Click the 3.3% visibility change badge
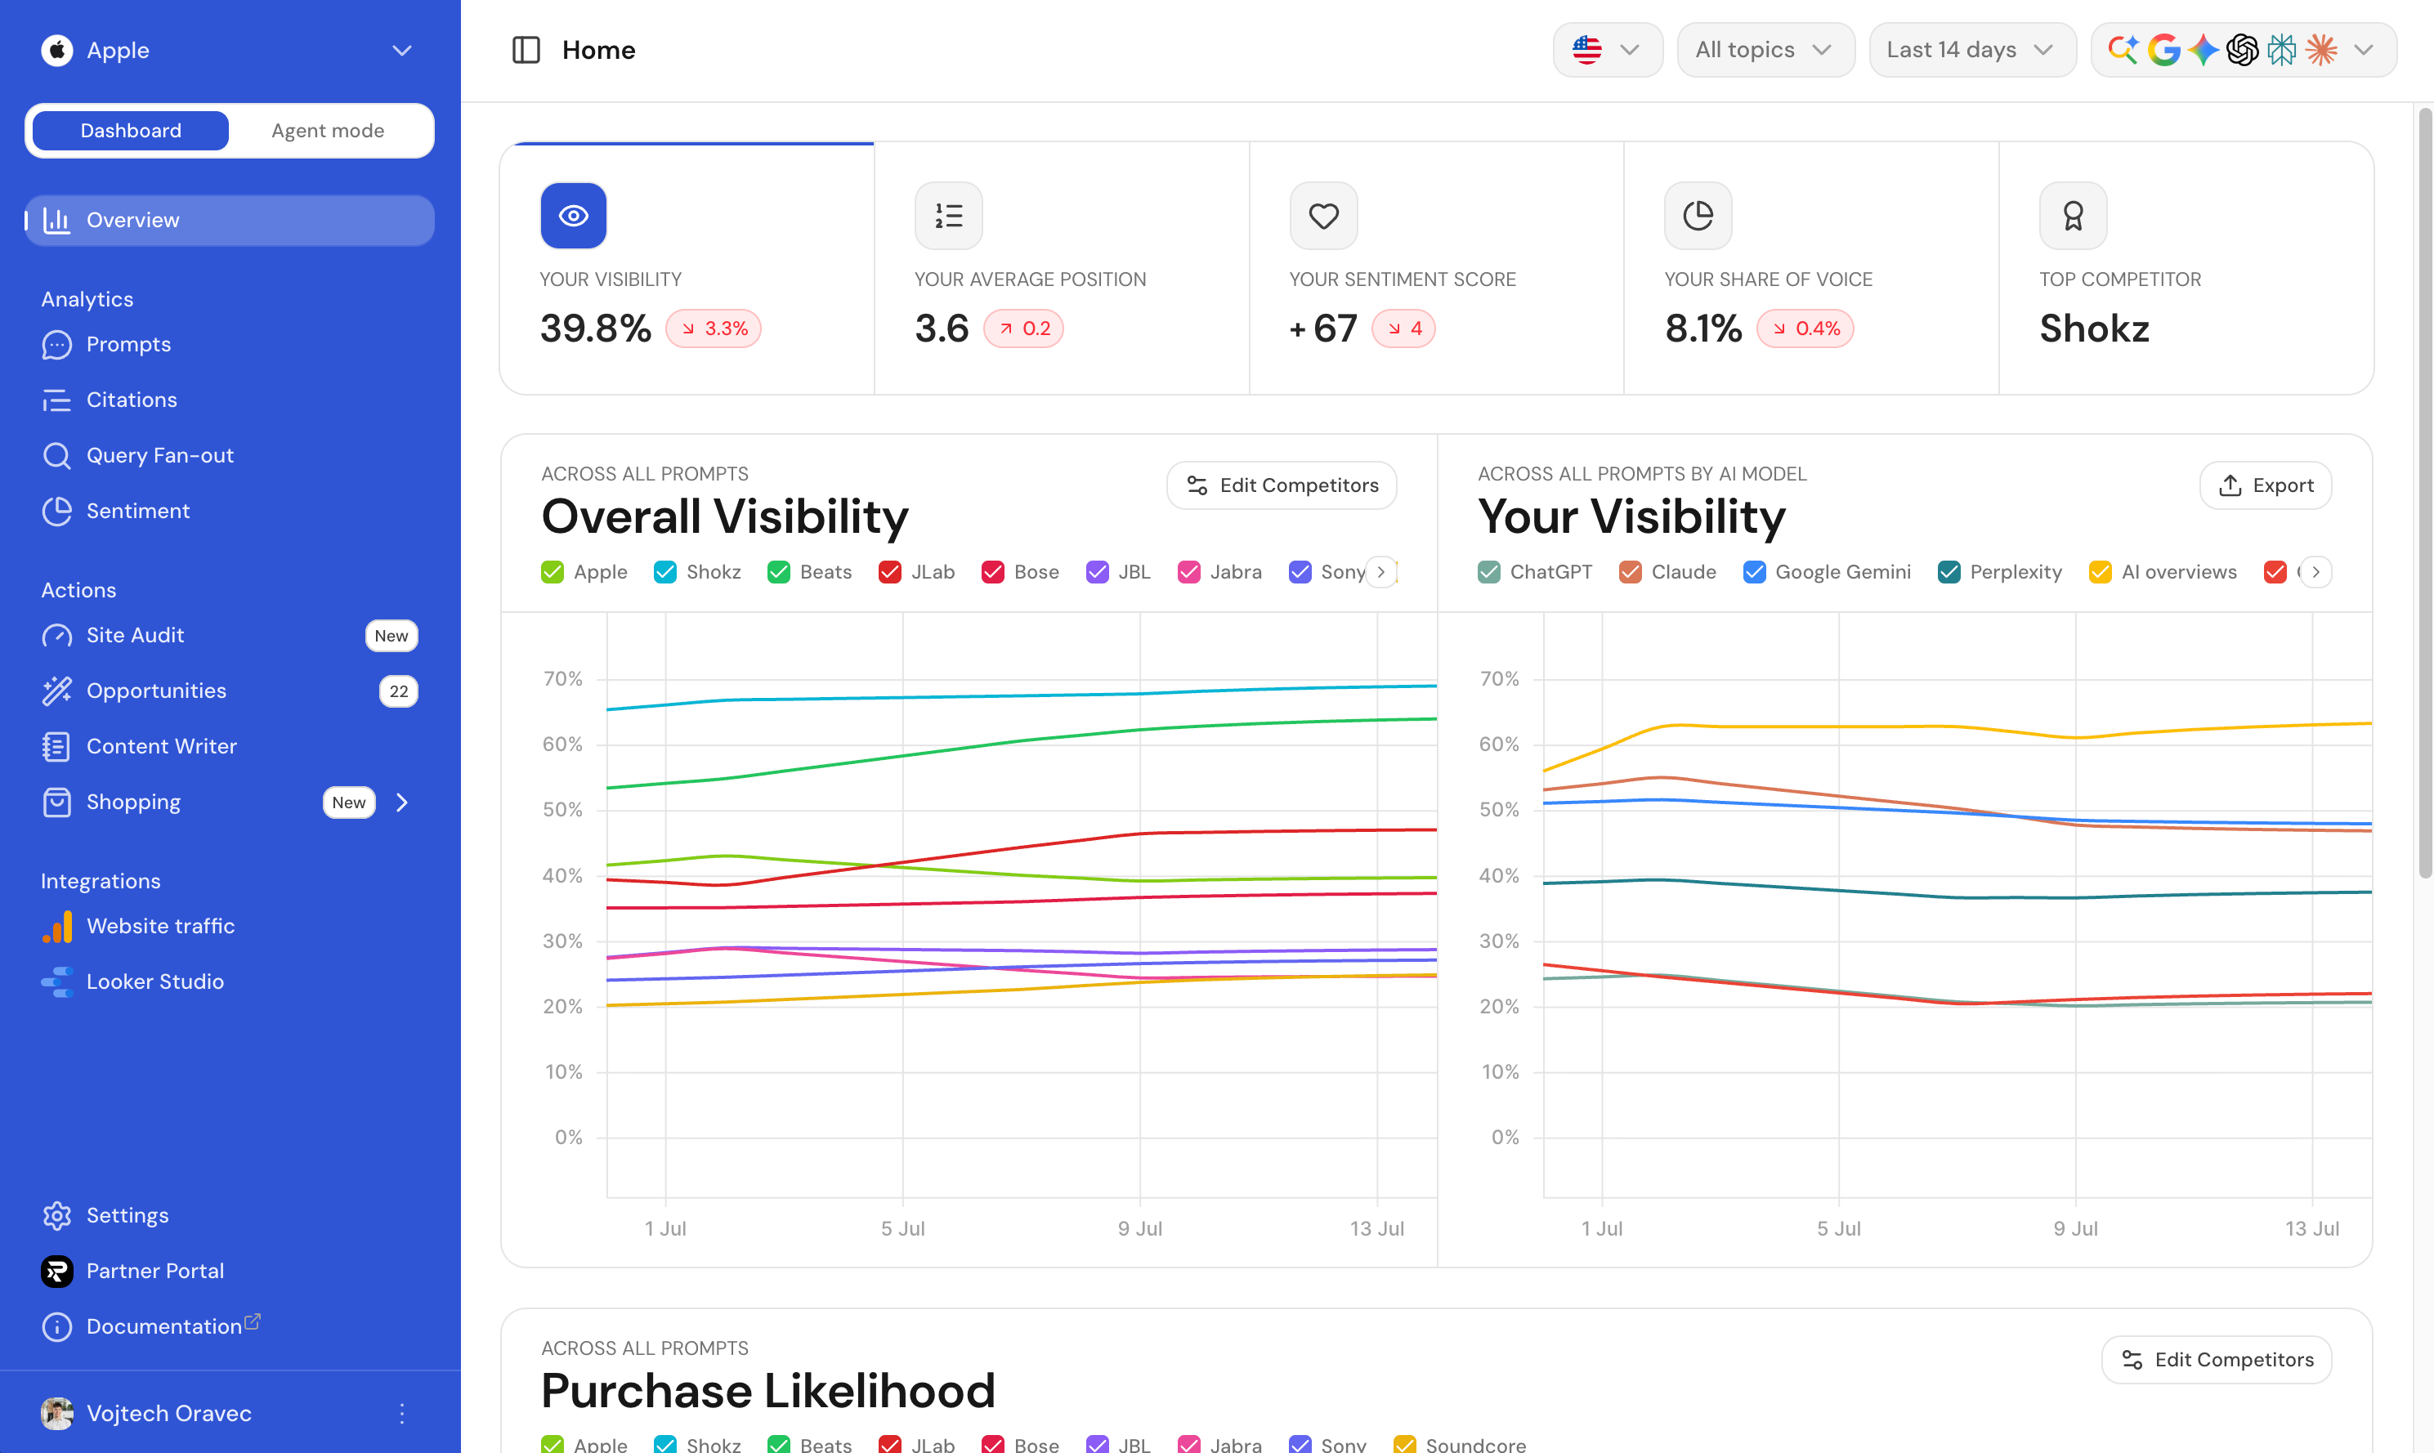 (x=714, y=329)
